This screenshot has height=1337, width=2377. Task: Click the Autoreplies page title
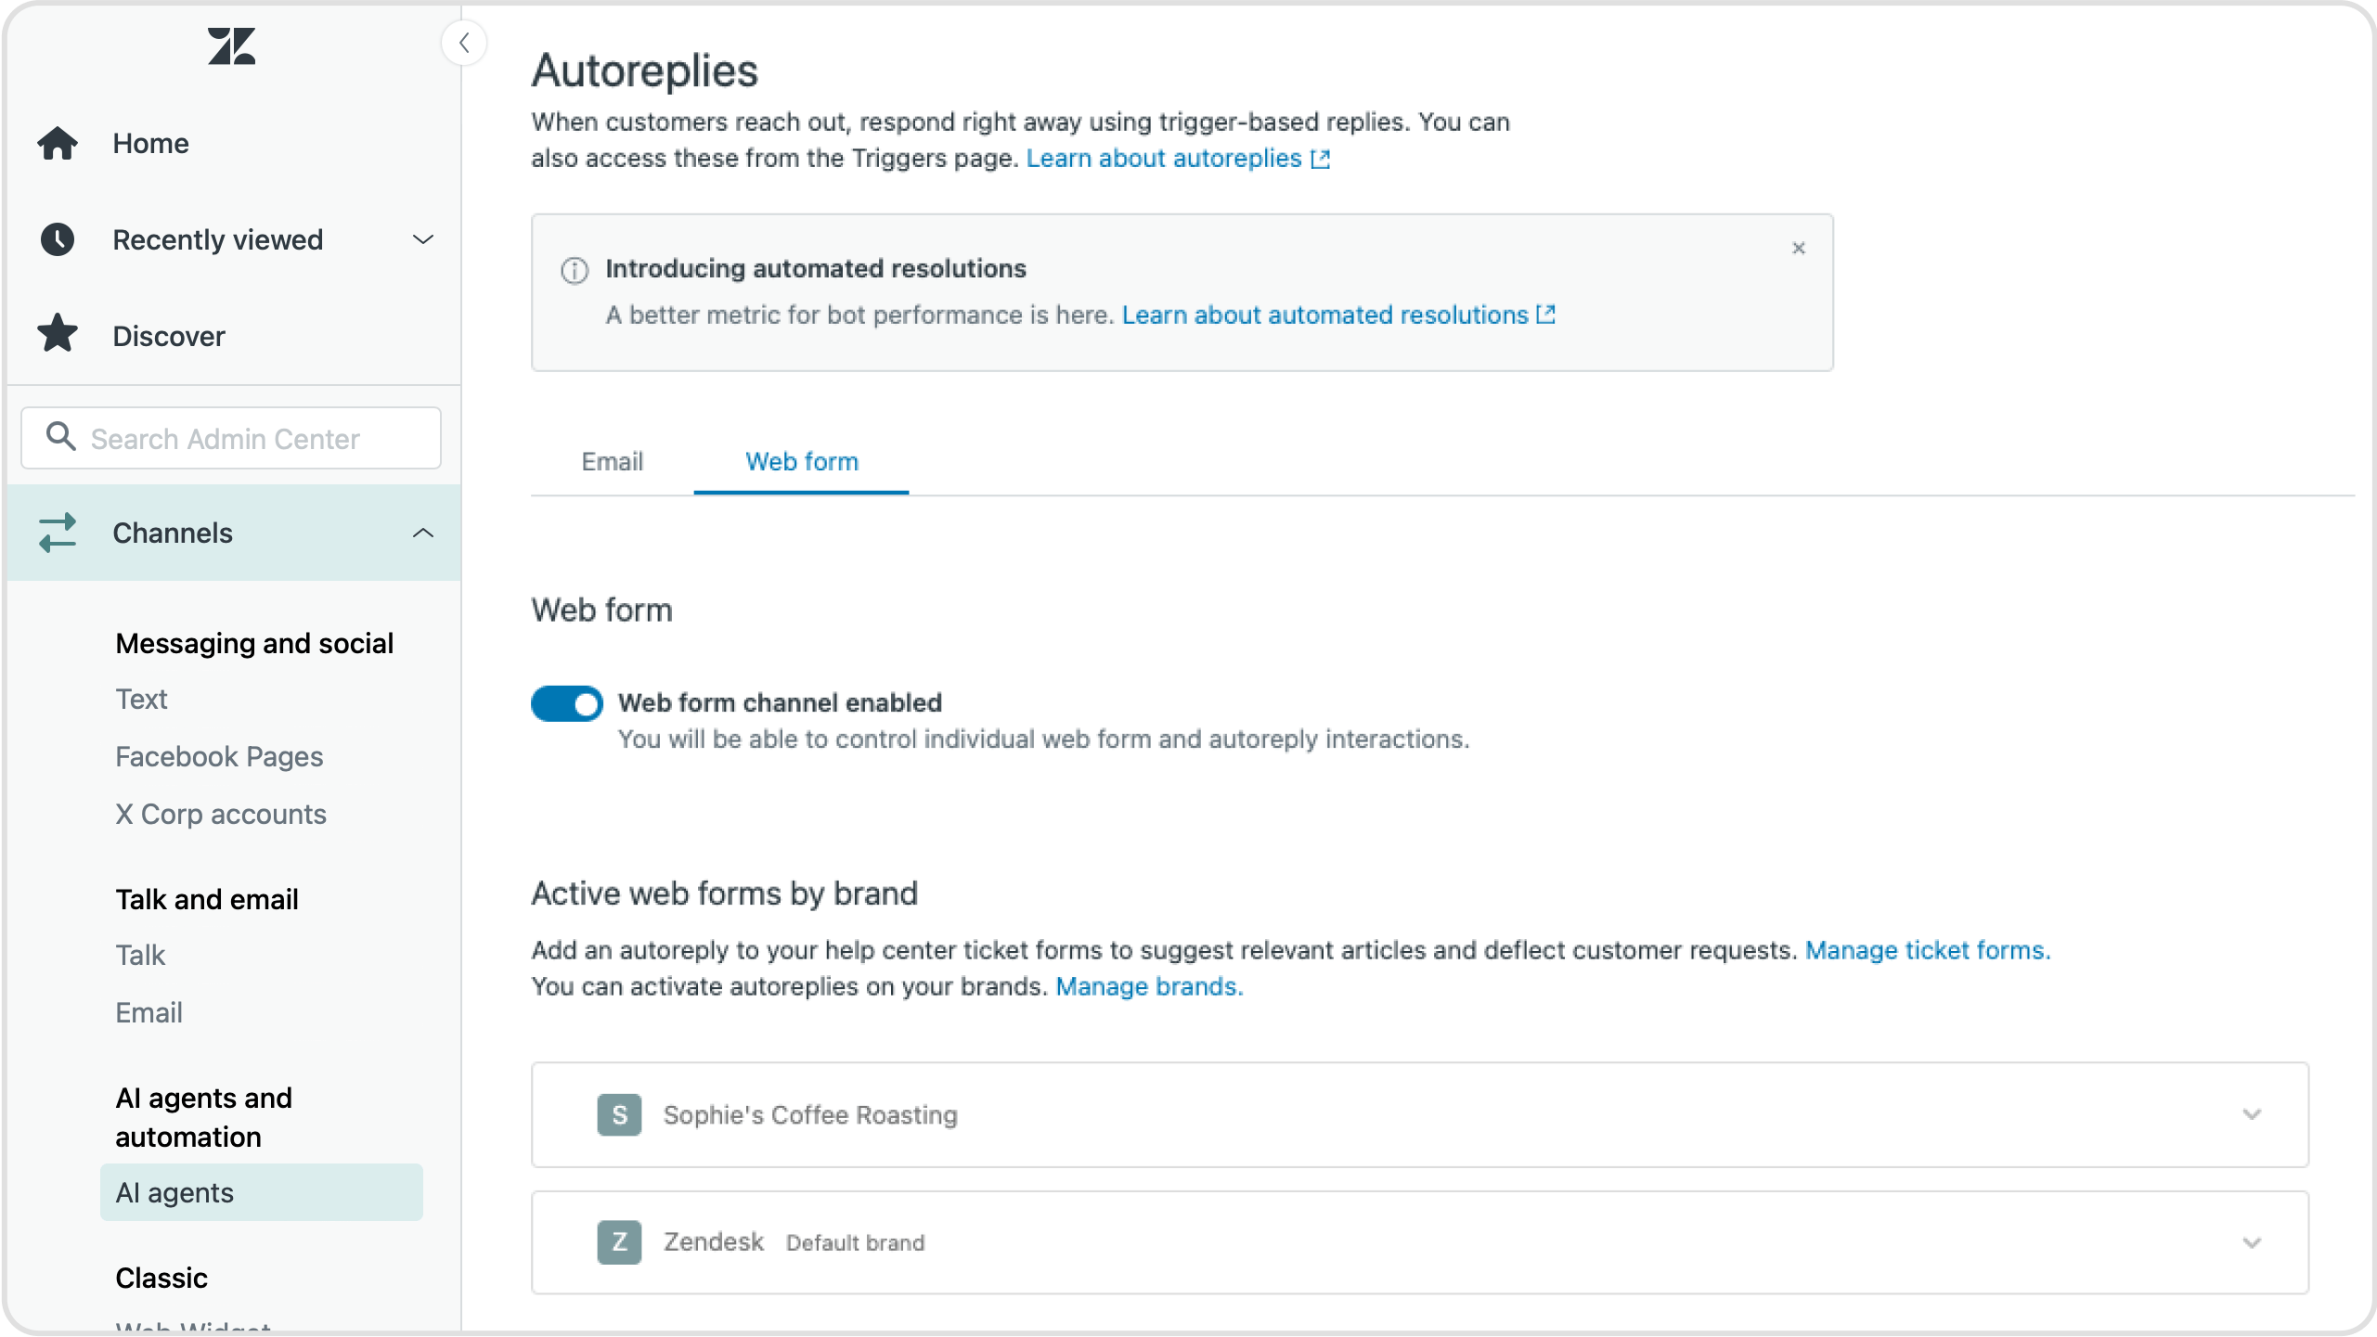644,71
